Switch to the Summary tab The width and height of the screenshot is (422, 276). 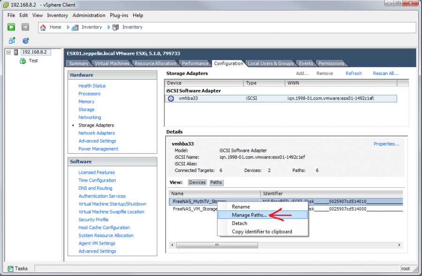pos(79,63)
